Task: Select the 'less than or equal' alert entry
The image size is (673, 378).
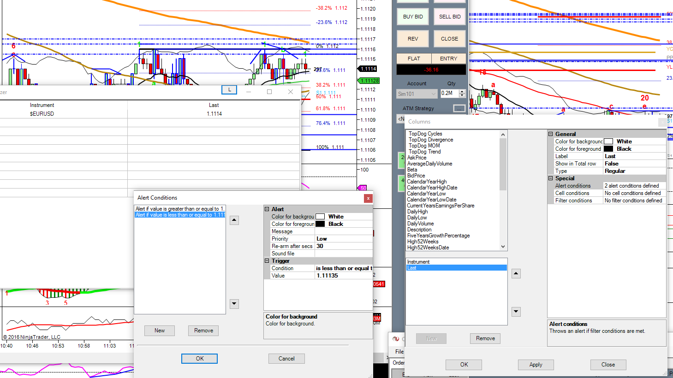Action: coord(180,215)
